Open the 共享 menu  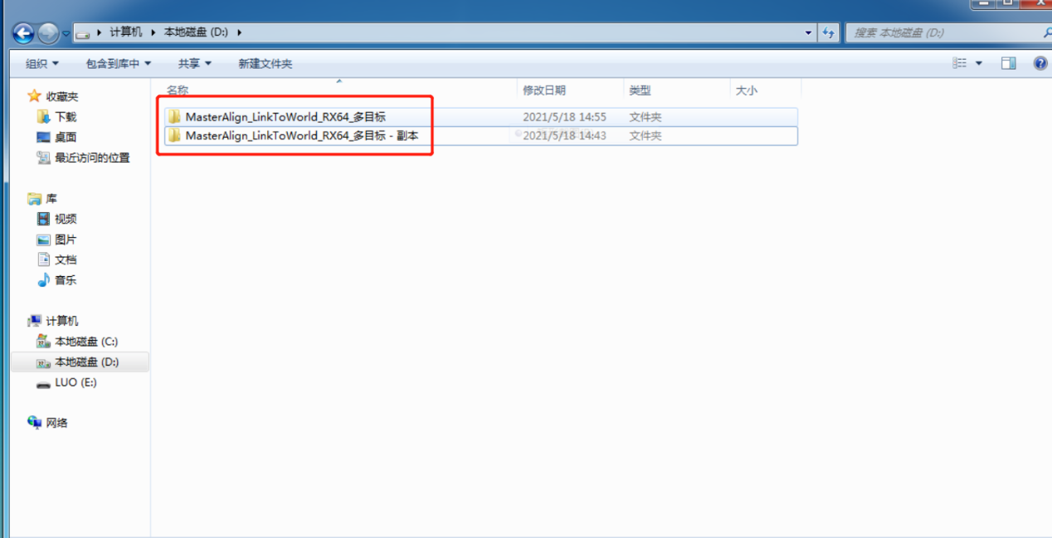point(194,63)
